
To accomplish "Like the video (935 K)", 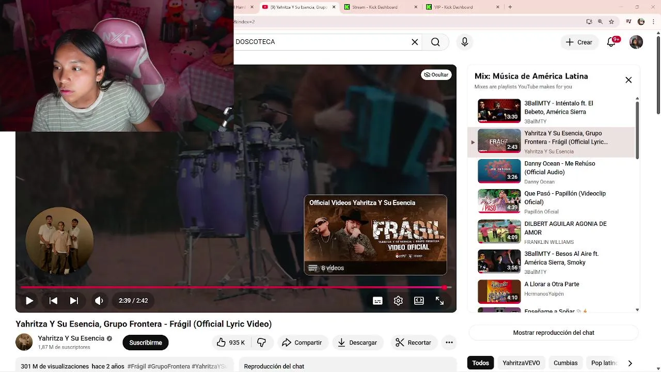I will 231,343.
